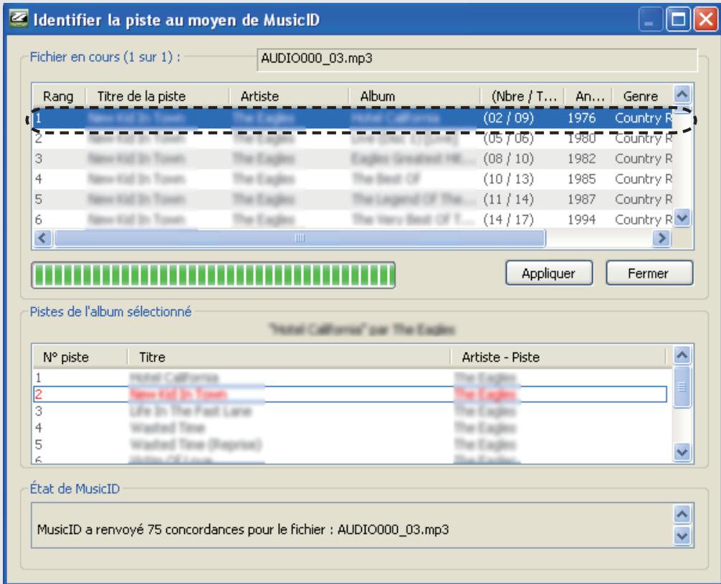Sort album tracks by N° piste header

pyautogui.click(x=80, y=358)
